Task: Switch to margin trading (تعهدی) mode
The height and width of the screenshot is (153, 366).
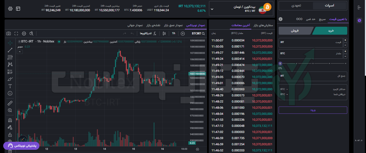Action: coord(296,5)
